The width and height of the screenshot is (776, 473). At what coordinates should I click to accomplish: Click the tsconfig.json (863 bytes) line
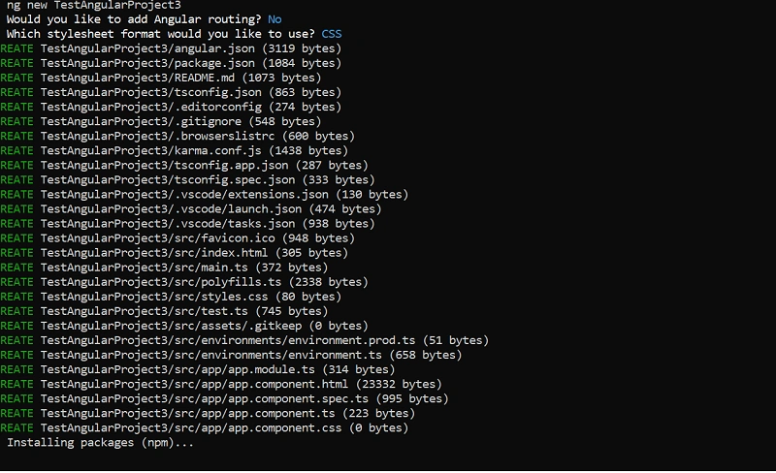tap(171, 92)
